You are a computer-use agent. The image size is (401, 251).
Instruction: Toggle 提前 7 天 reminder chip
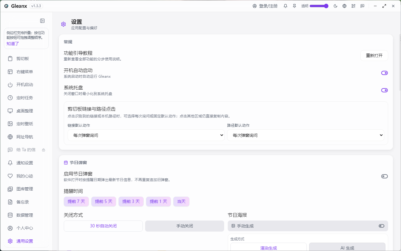point(76,201)
